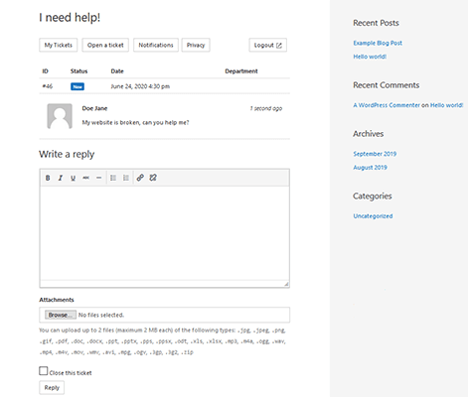Image resolution: width=468 pixels, height=397 pixels.
Task: Click the Date column header
Action: pyautogui.click(x=117, y=71)
